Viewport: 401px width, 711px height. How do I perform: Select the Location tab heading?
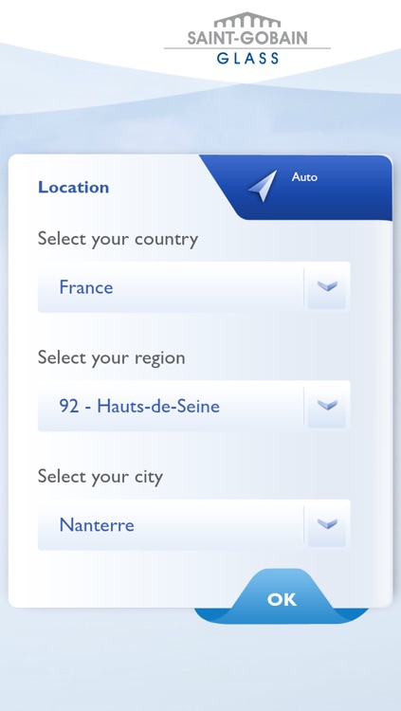pos(74,188)
